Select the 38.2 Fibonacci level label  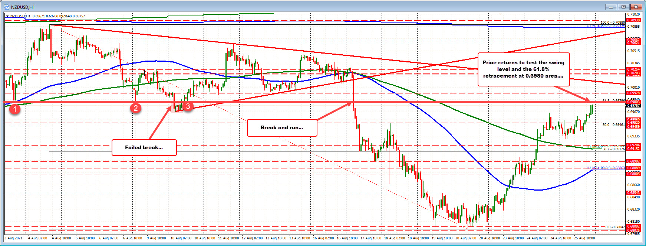tap(613, 149)
